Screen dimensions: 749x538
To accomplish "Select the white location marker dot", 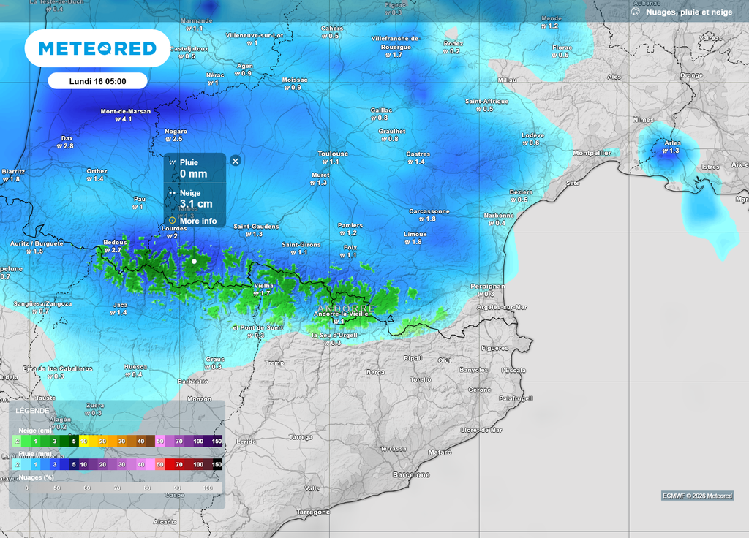I will click(x=195, y=261).
